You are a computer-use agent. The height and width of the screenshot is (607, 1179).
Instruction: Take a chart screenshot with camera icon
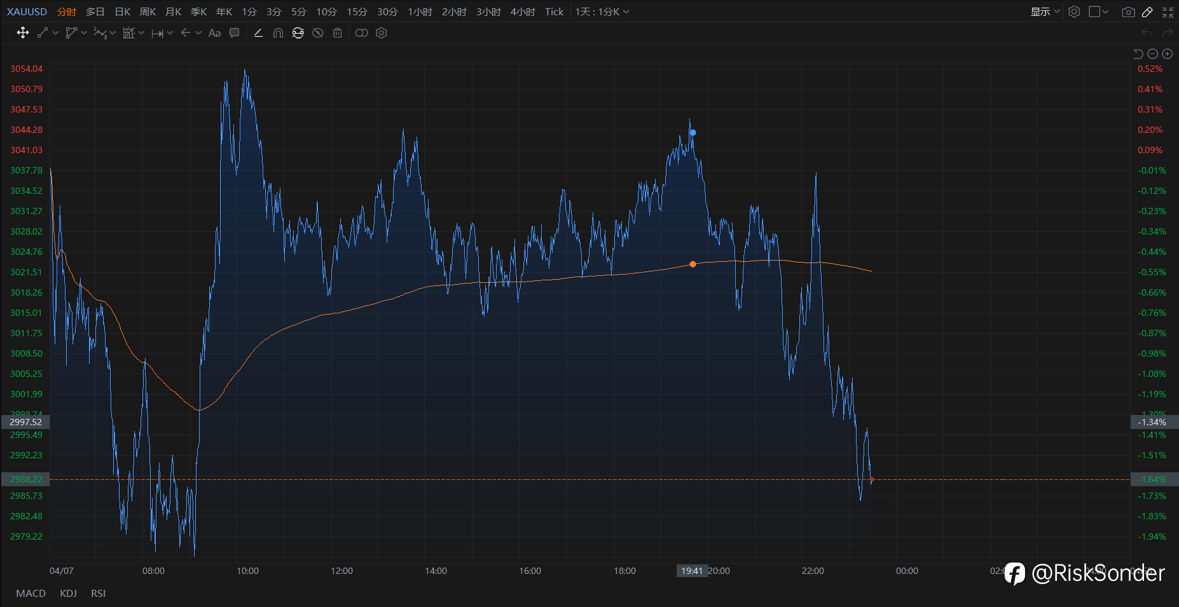coord(1128,12)
